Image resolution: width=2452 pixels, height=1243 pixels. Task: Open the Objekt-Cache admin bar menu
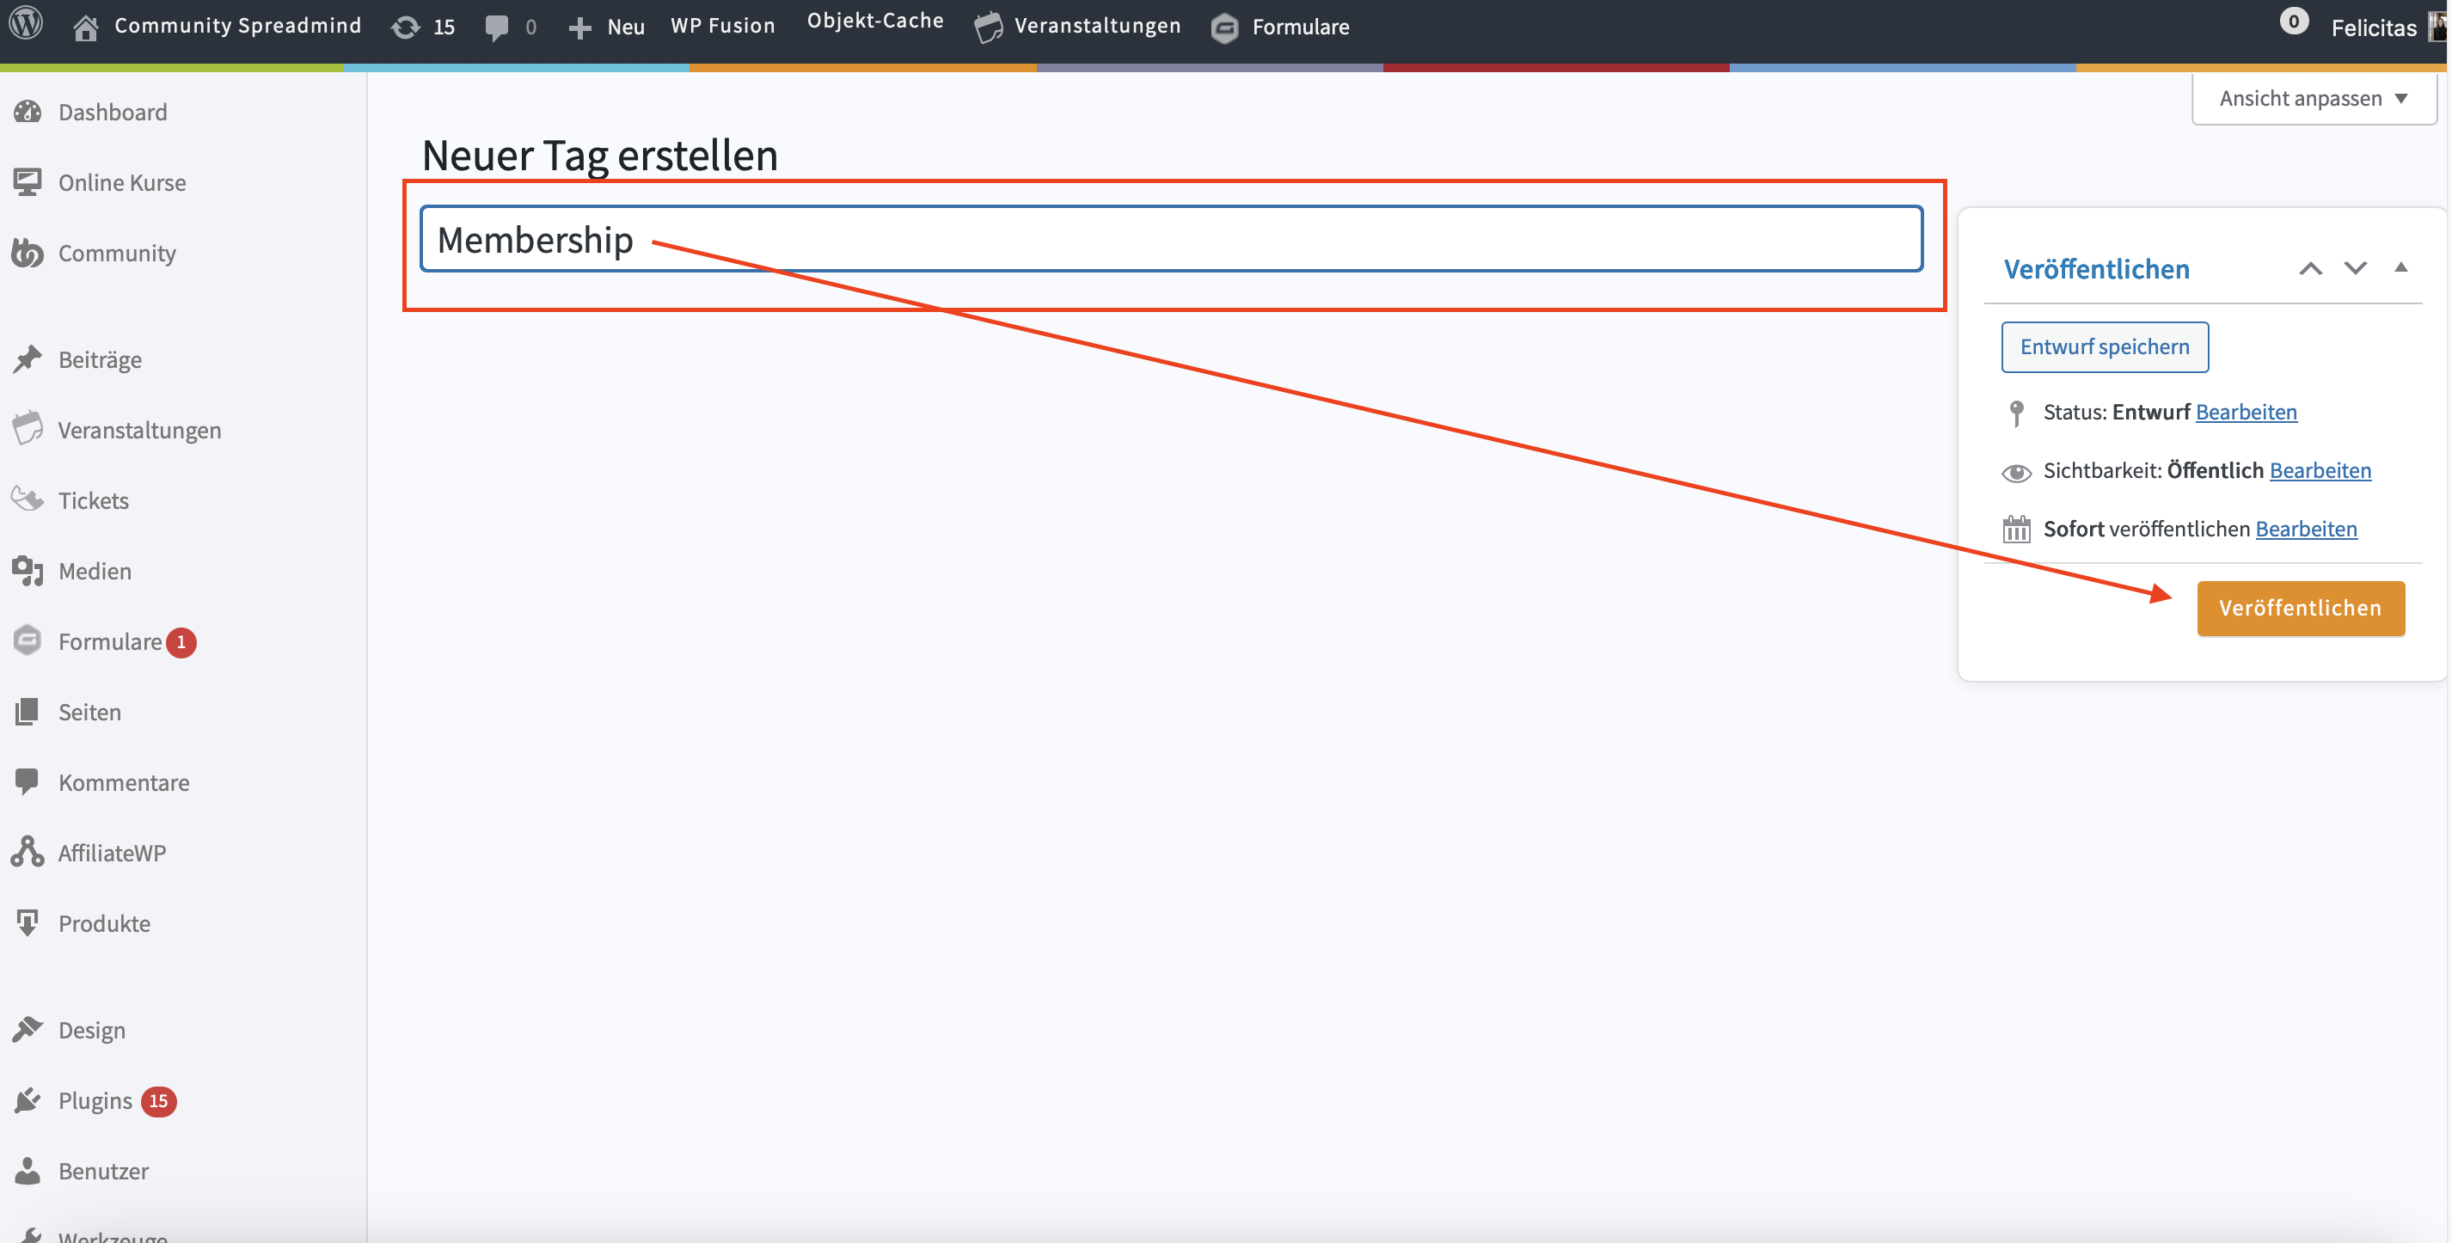click(874, 20)
